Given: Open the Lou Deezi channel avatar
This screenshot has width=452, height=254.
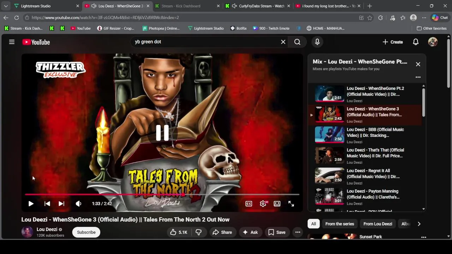Looking at the screenshot, I should click(27, 232).
